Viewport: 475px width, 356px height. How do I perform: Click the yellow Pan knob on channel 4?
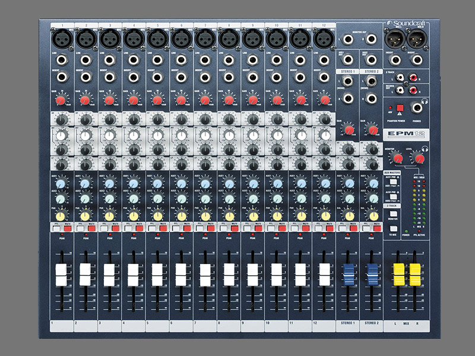pyautogui.click(x=134, y=215)
